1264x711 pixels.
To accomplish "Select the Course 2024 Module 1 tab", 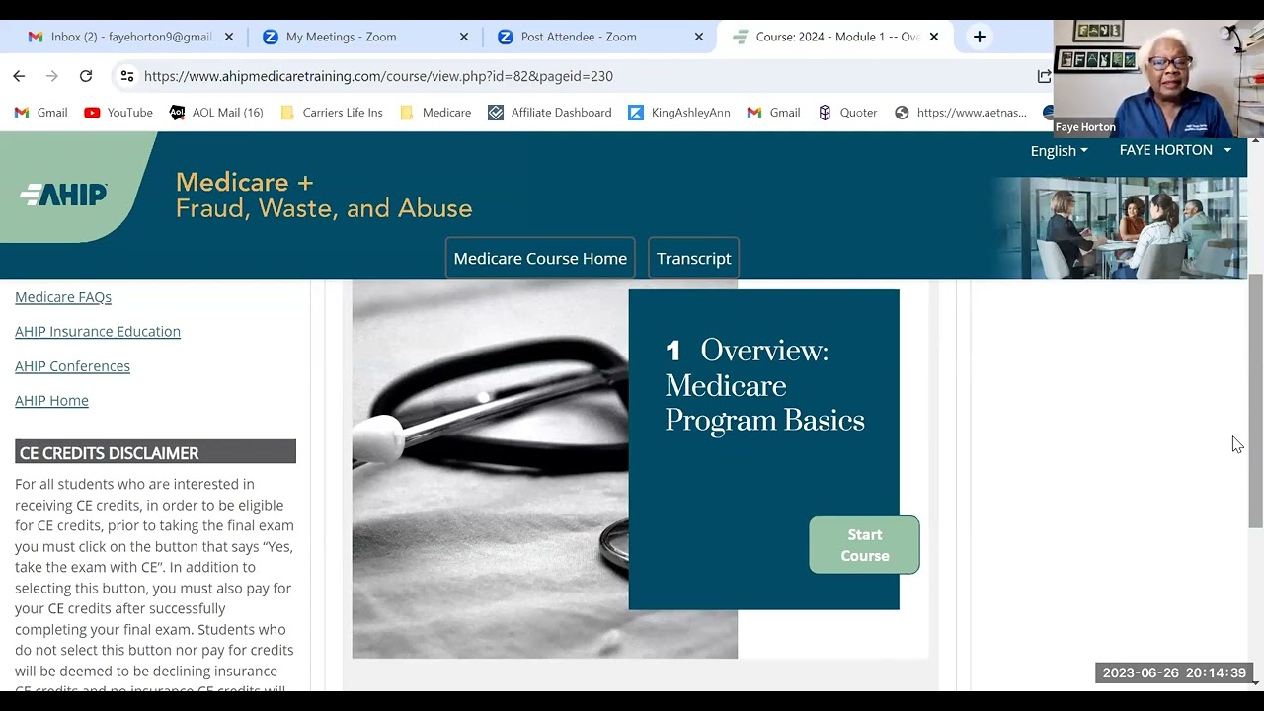I will click(835, 37).
